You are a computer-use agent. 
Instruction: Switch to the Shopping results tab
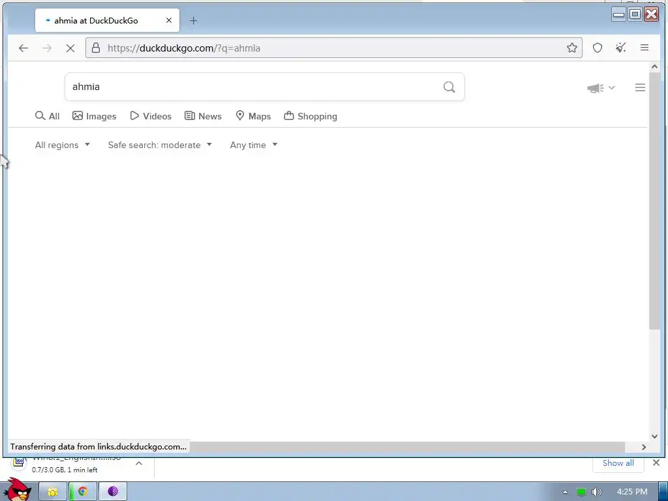tap(311, 116)
